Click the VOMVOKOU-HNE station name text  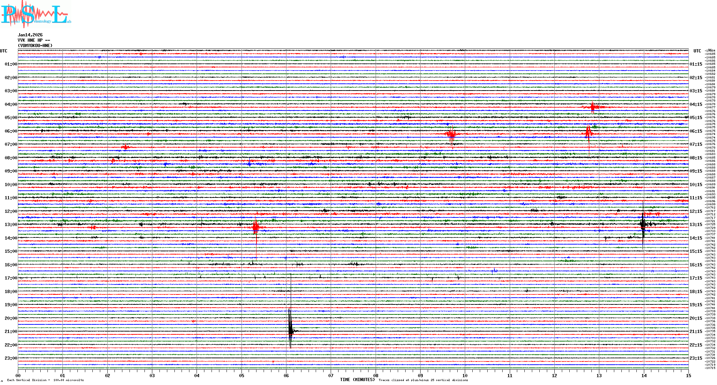pos(35,46)
